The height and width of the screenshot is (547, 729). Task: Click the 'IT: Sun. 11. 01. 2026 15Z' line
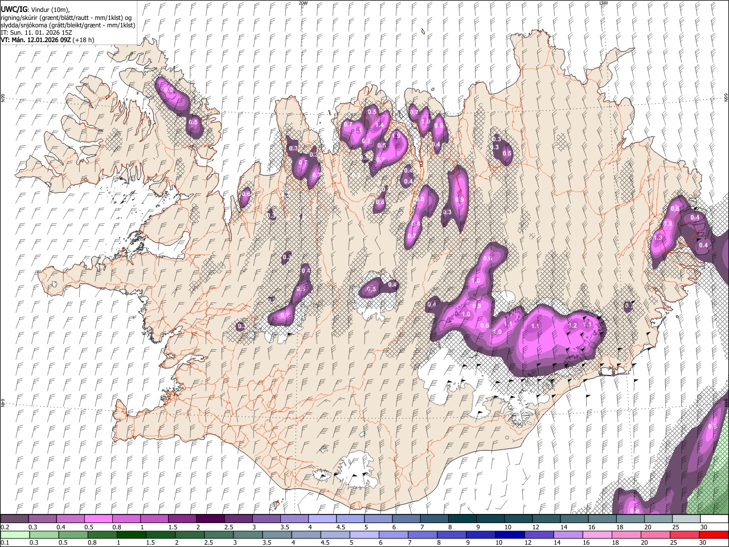pyautogui.click(x=36, y=32)
